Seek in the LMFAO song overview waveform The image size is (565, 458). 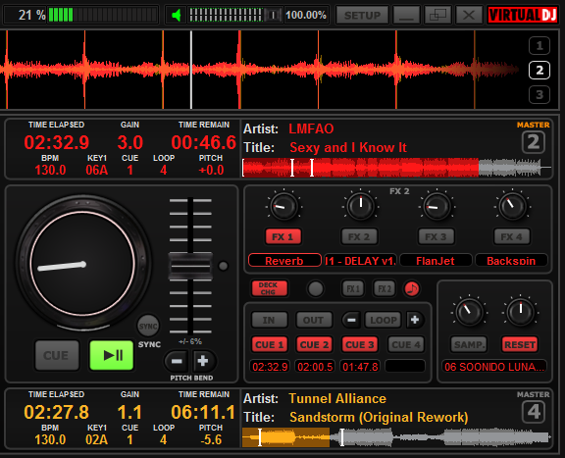point(396,168)
